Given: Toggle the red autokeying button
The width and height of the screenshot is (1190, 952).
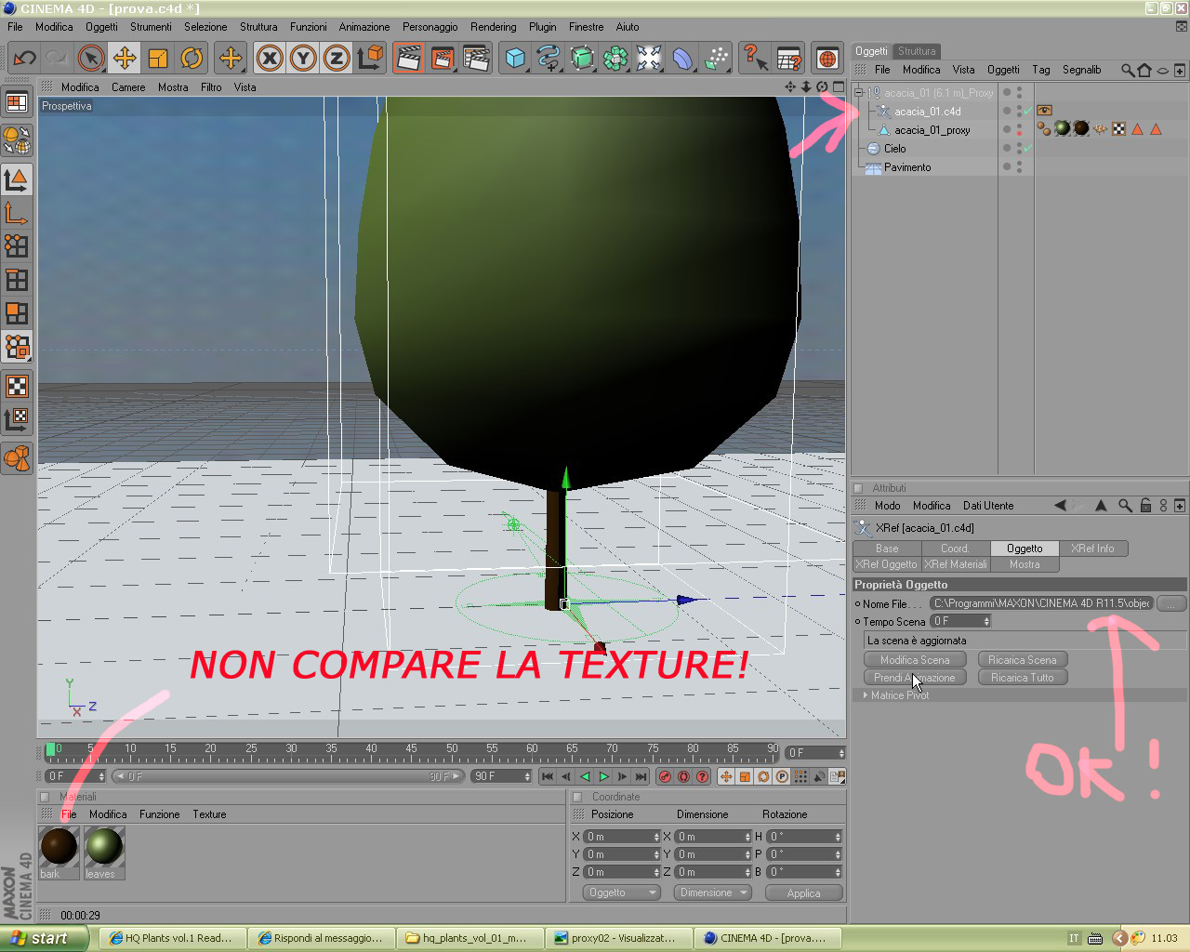Looking at the screenshot, I should pos(683,776).
